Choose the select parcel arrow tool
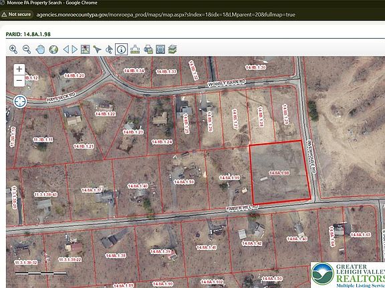The height and width of the screenshot is (288, 385). coord(97,49)
